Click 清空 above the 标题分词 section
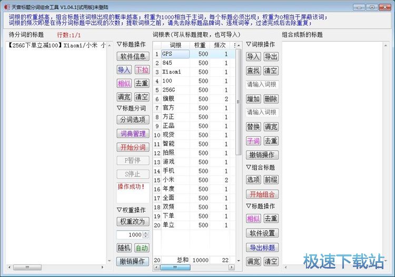 (x=142, y=97)
